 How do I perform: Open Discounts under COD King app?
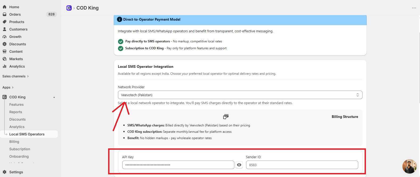(x=18, y=119)
